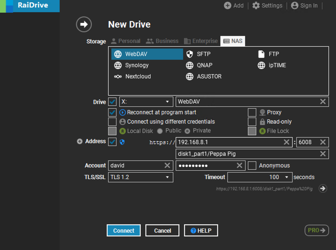
Task: Toggle the Drive letter checkbox
Action: (112, 102)
